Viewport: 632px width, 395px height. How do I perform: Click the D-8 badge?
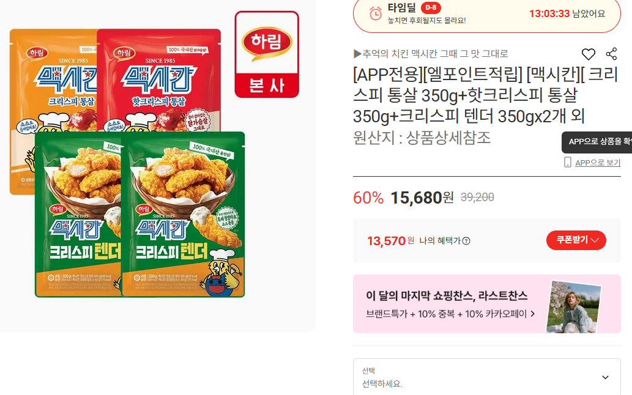click(x=431, y=8)
